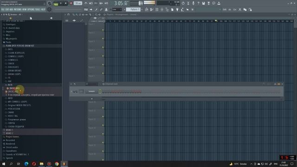The height and width of the screenshot is (167, 297).
Task: Open the Pattern 1 selector dropdown
Action: click(x=133, y=9)
